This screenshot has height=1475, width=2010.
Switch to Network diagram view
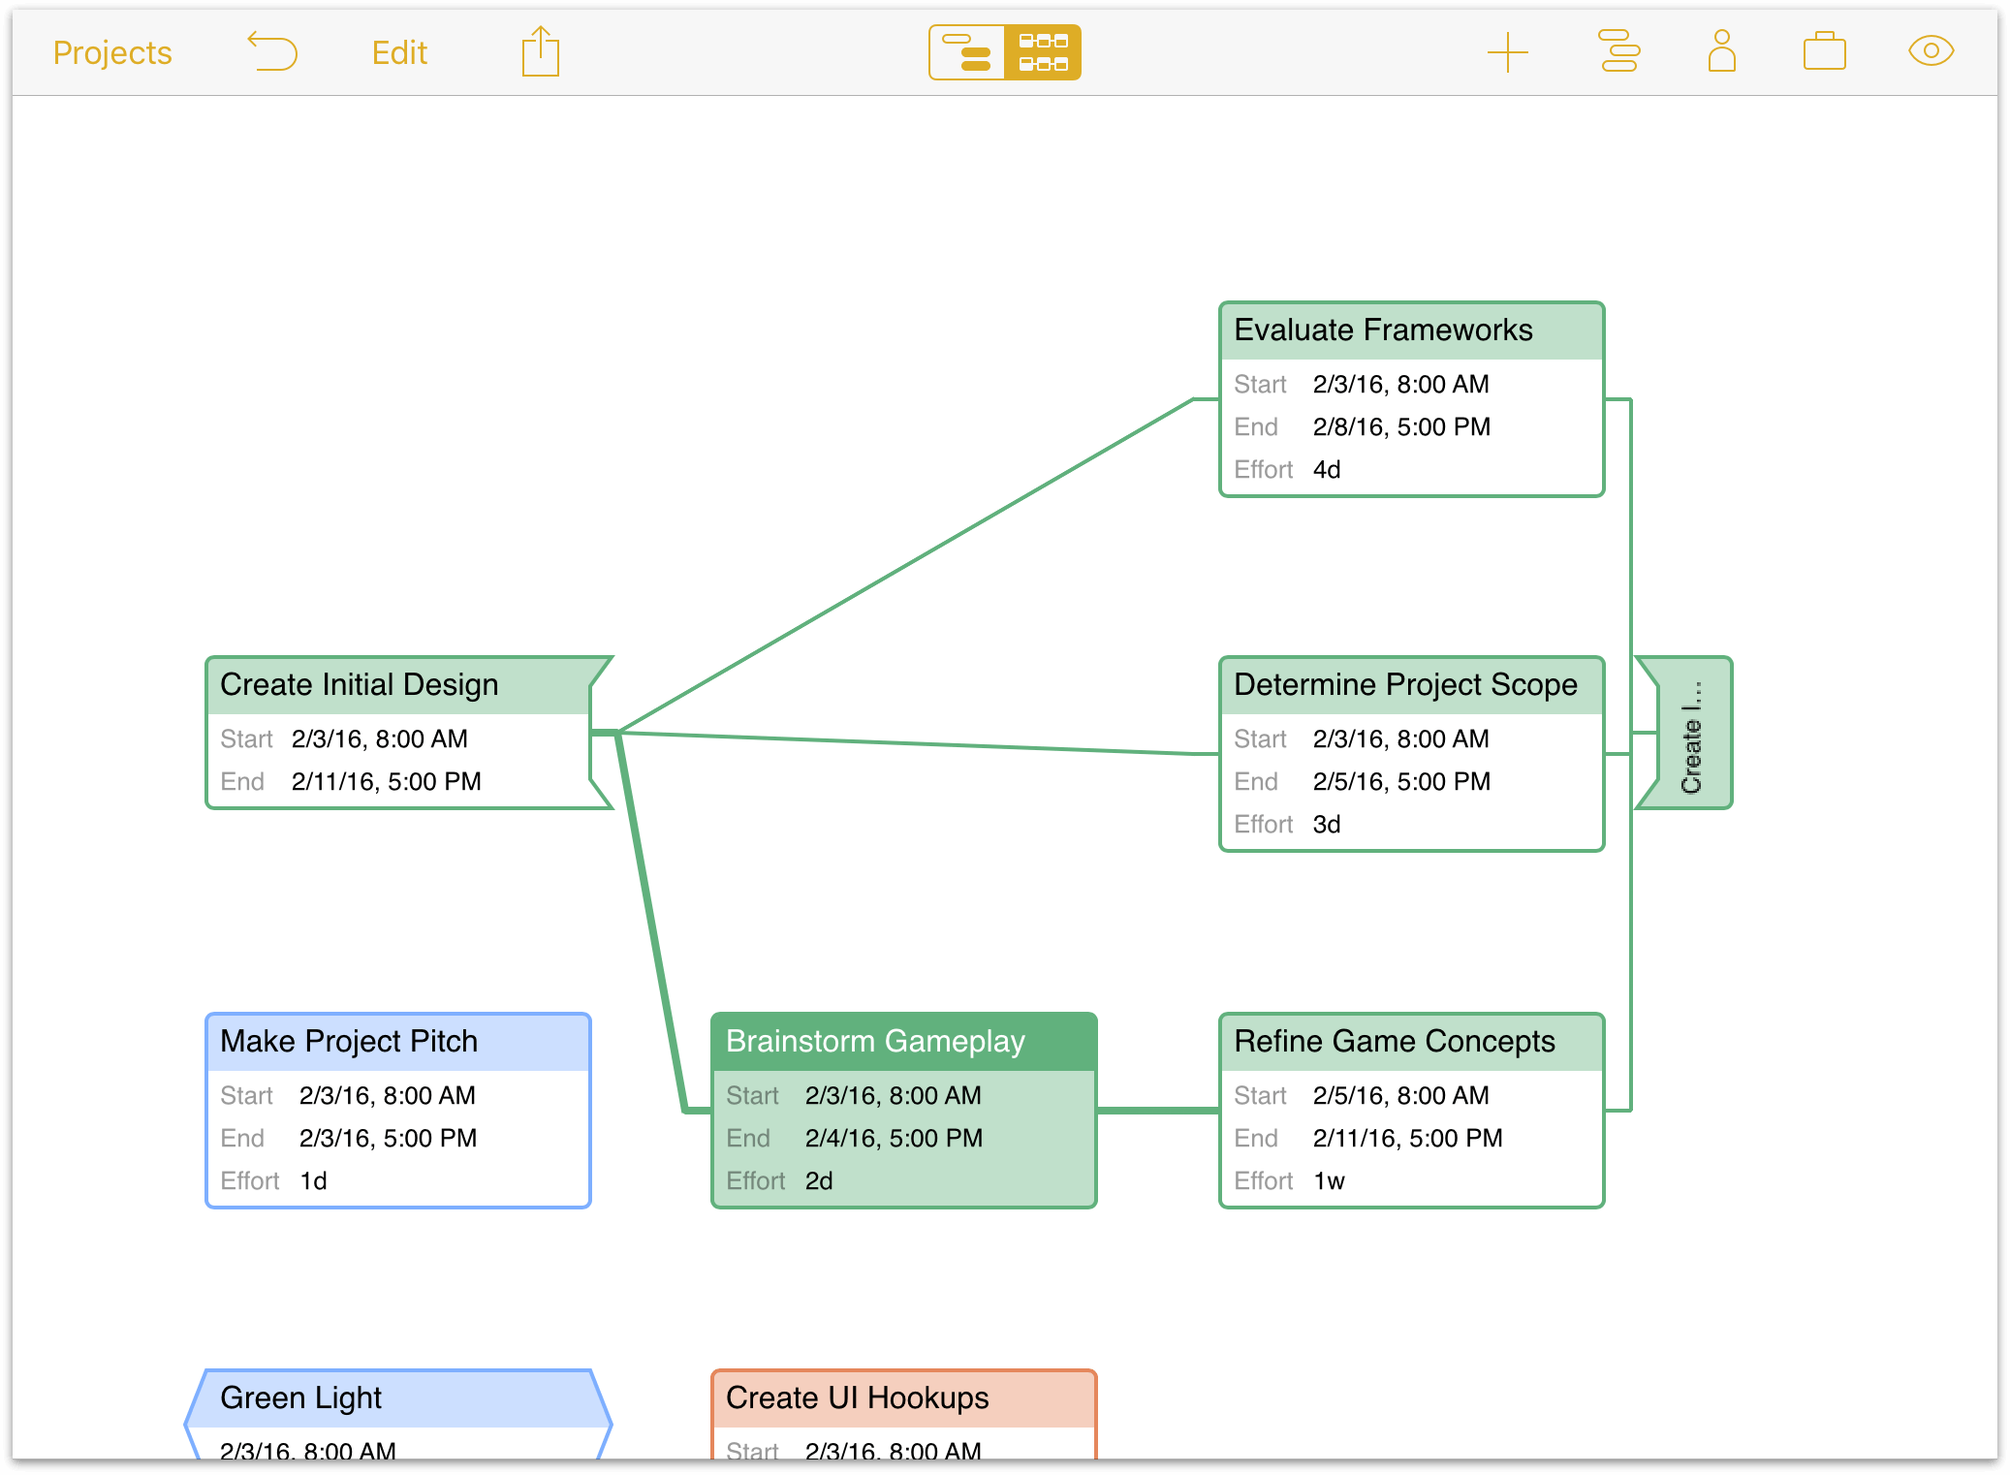pos(1043,52)
